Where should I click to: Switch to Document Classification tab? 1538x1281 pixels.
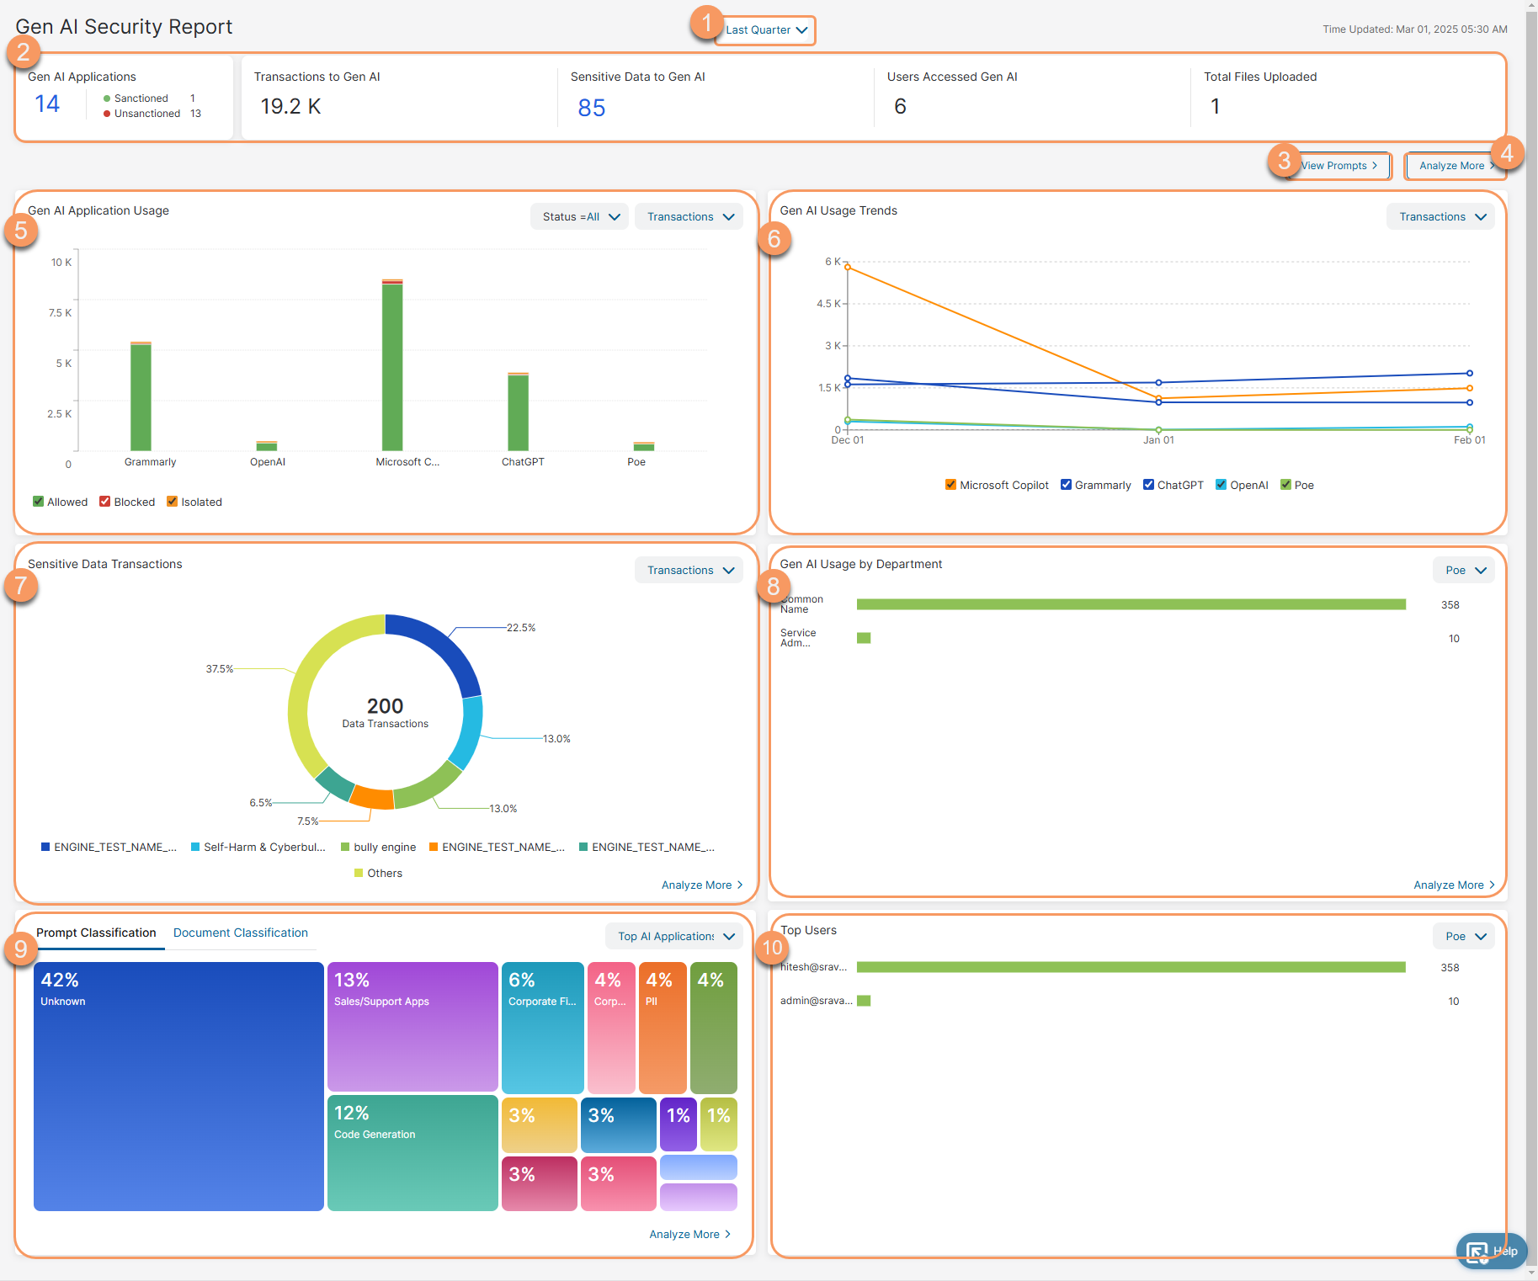point(240,933)
